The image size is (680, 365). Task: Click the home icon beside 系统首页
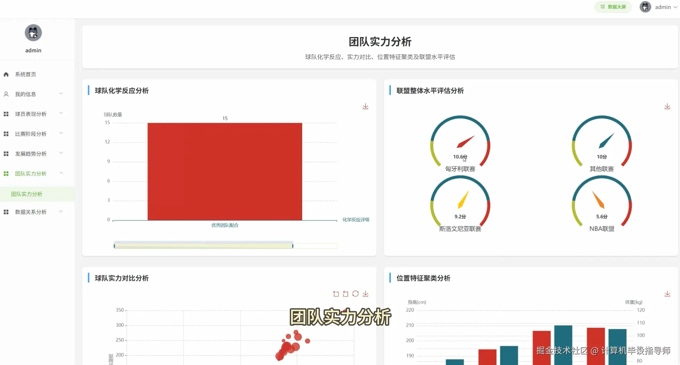6,74
